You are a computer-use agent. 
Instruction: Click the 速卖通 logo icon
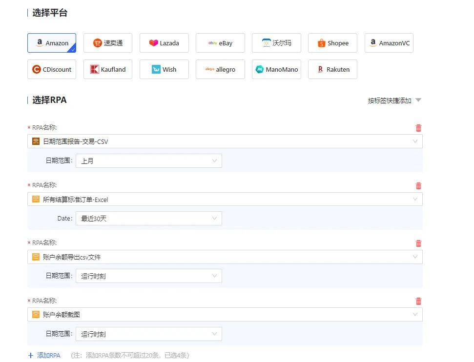point(97,43)
